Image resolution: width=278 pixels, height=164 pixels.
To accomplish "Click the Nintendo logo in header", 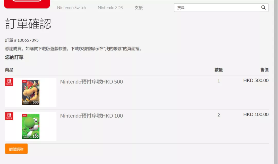I will [27, 4].
